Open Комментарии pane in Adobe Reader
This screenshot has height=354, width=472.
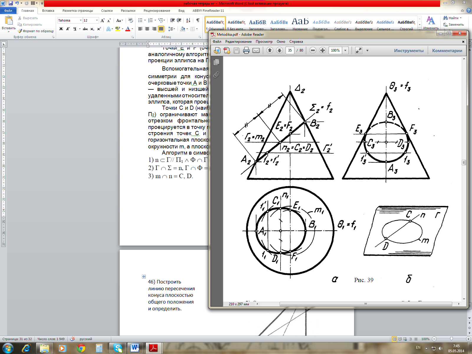[447, 50]
